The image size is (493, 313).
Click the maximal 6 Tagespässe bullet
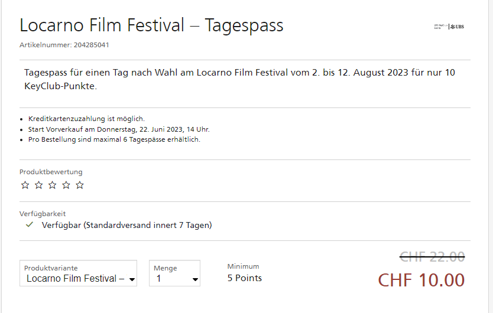(114, 140)
